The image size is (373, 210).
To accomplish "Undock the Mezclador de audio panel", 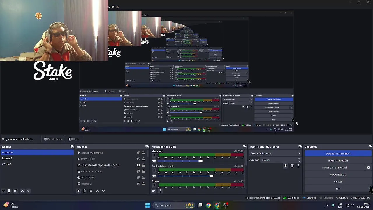I will point(245,147).
